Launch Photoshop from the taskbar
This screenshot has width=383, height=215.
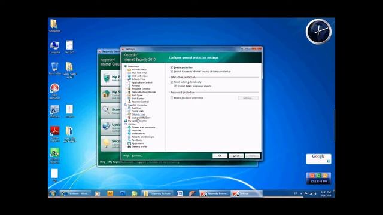(x=123, y=193)
